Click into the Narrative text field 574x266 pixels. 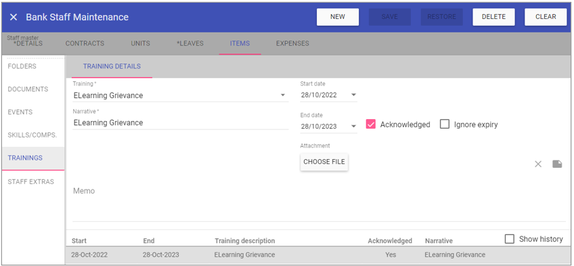(181, 123)
